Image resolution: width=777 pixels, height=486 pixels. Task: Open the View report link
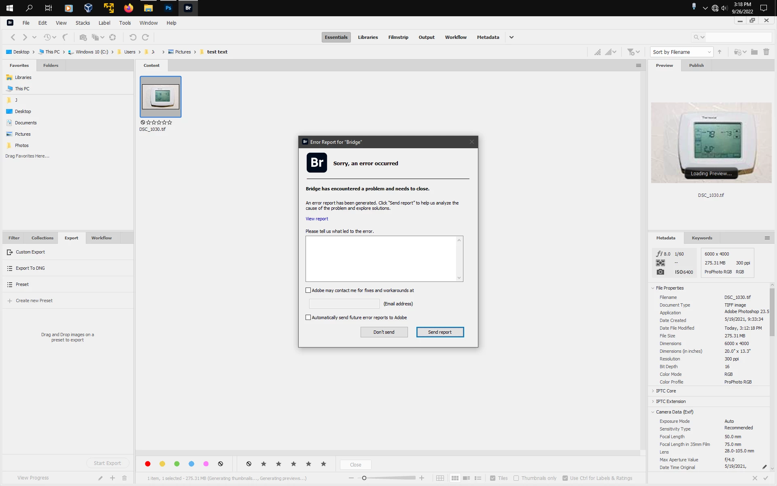click(x=317, y=219)
